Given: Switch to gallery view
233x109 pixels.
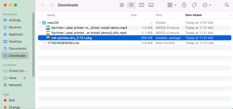Looking at the screenshot, I should [151, 5].
